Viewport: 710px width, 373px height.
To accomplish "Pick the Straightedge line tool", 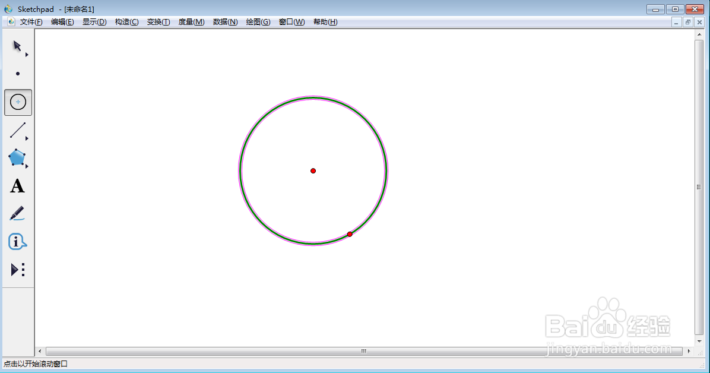I will [18, 130].
